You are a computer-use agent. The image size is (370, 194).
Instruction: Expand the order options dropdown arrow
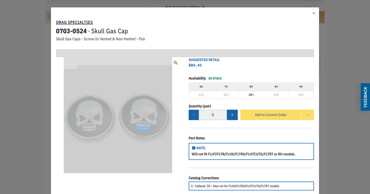308,115
